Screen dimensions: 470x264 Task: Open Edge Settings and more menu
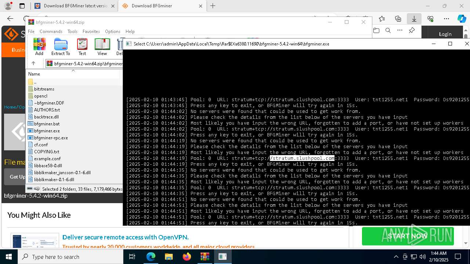pyautogui.click(x=446, y=19)
